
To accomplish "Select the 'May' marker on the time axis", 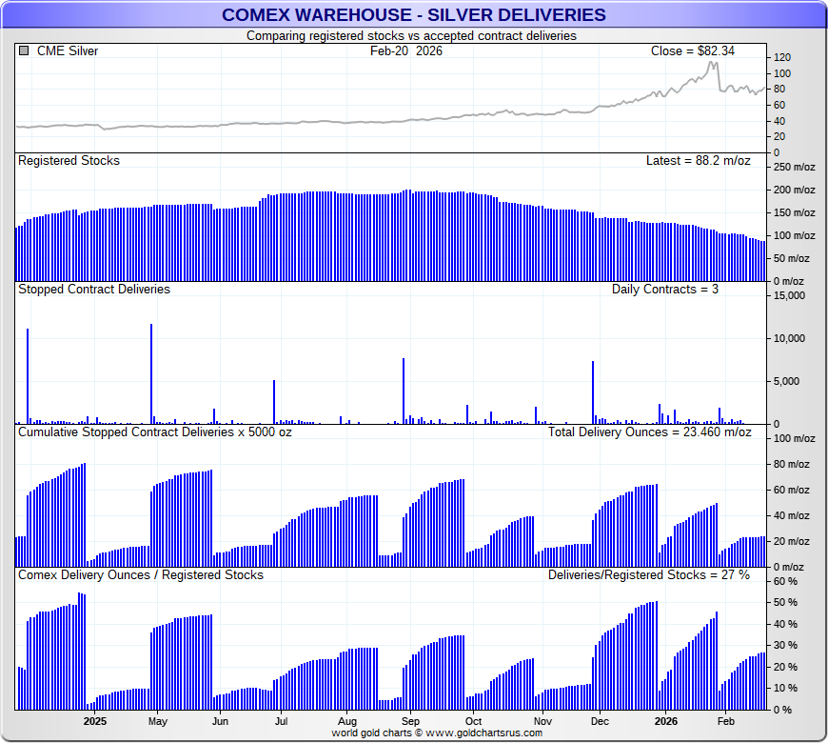I will pos(157,722).
